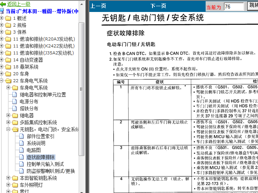The image size is (258, 193).
Task: Collapse the 22 车身电气系统 node
Action: pyautogui.click(x=2, y=81)
